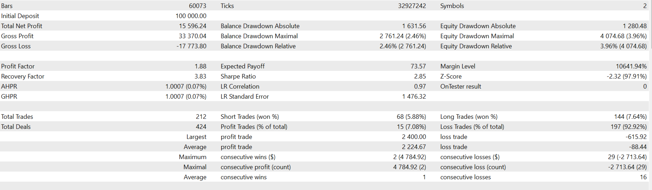Viewport: 652px width, 190px height.
Task: Click the Long Trades value 144 (7.64%)
Action: pyautogui.click(x=630, y=117)
